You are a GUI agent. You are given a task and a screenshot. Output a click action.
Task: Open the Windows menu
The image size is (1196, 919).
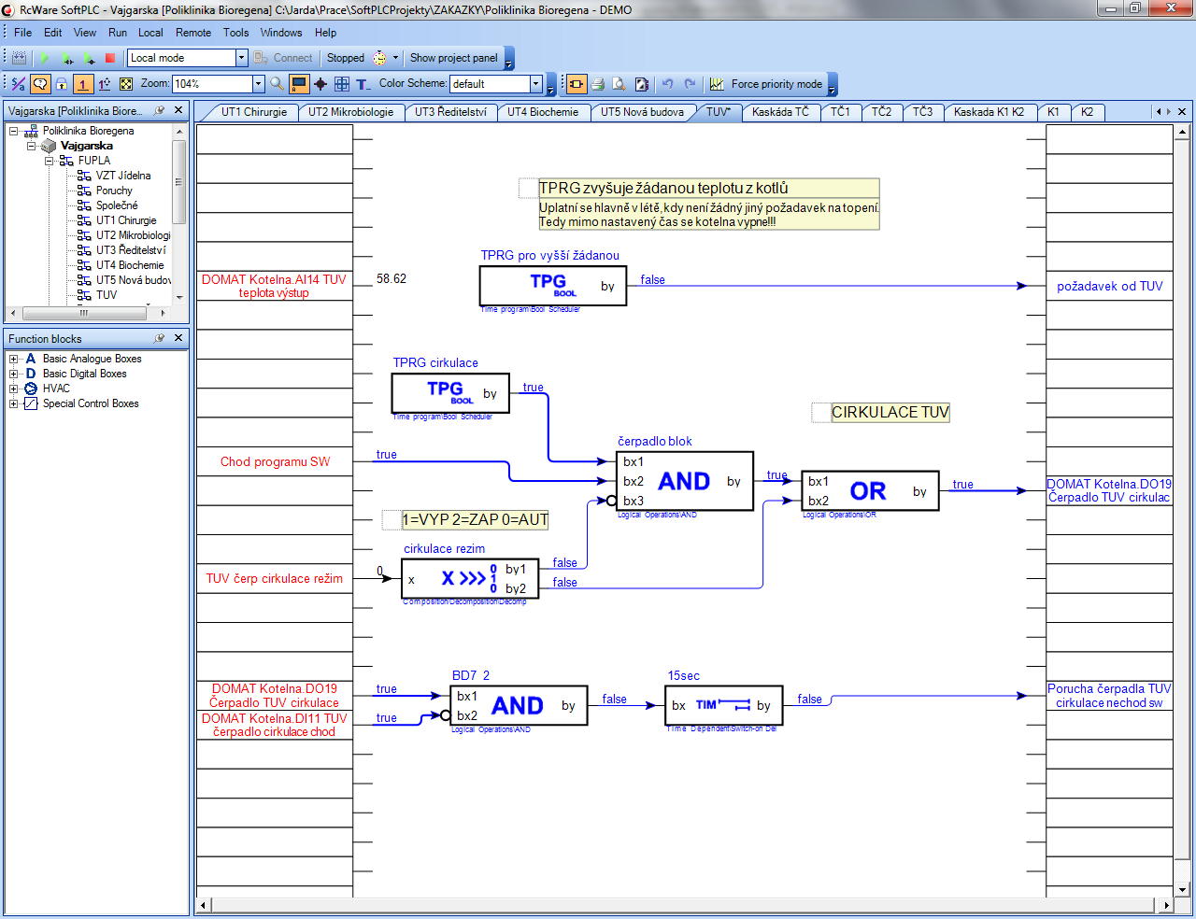coord(281,33)
